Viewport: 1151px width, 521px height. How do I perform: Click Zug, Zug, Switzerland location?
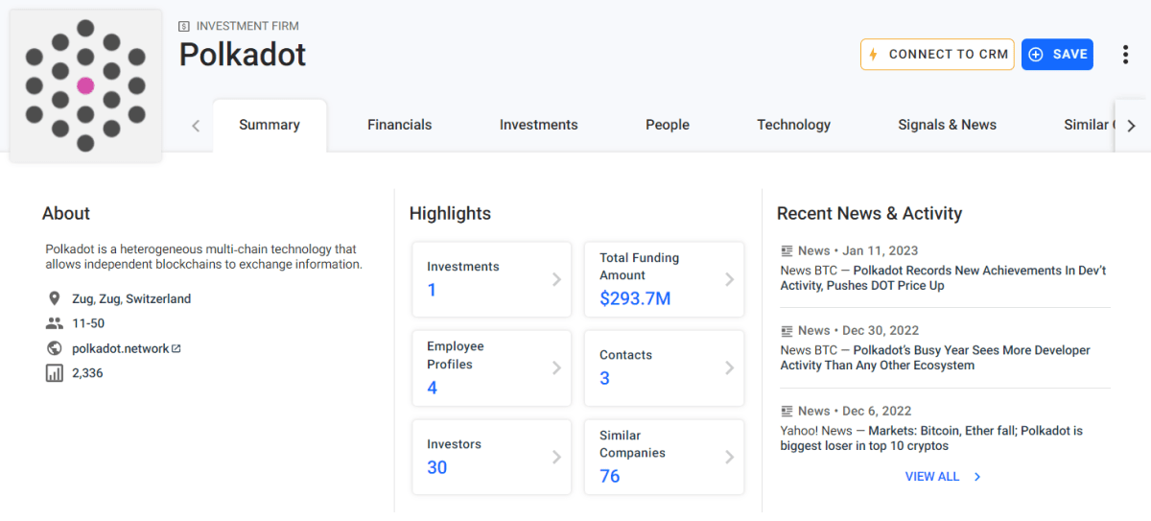131,298
